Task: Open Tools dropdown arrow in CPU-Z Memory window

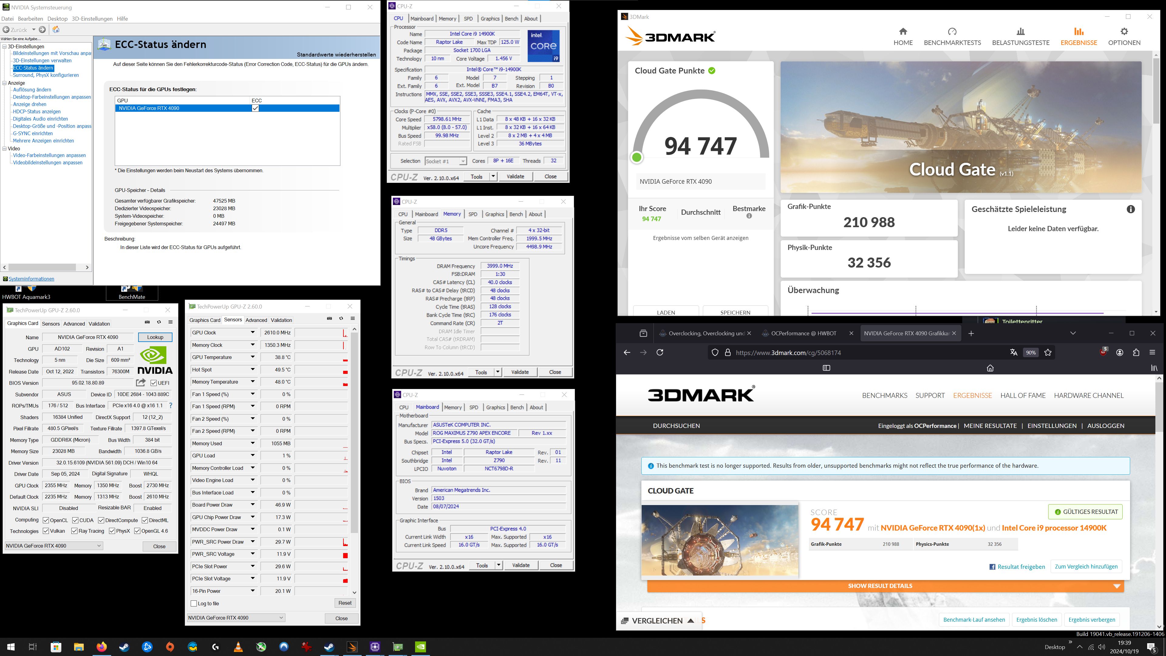Action: pos(497,372)
